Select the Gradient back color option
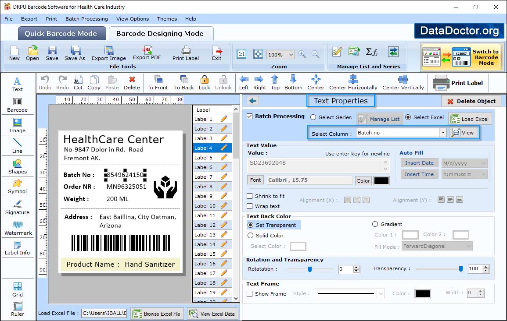Screen dimensions: 507x321 (x=375, y=224)
